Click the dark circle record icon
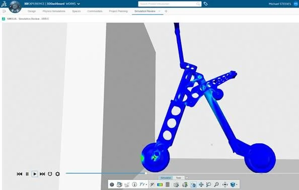 [112, 184]
